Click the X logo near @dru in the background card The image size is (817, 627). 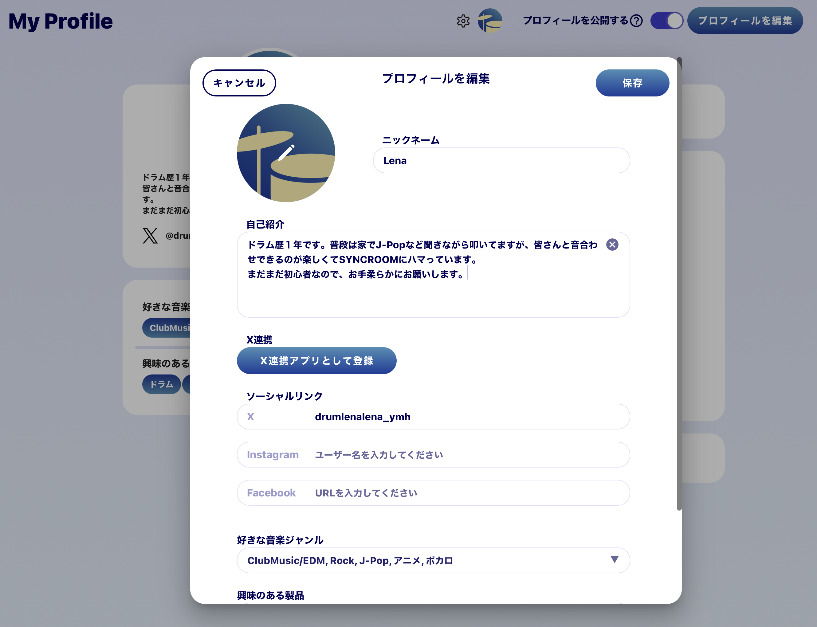click(x=150, y=236)
